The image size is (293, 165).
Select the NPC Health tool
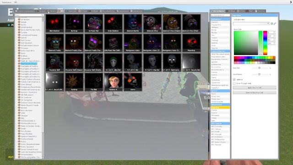click(220, 132)
